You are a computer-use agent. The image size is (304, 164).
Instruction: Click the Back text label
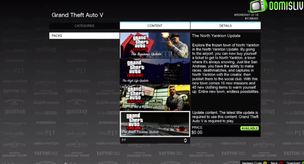[x=274, y=163]
